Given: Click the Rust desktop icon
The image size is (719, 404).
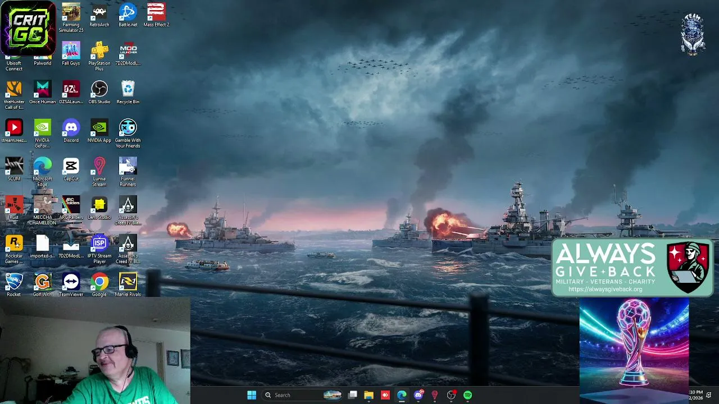Looking at the screenshot, I should point(14,208).
